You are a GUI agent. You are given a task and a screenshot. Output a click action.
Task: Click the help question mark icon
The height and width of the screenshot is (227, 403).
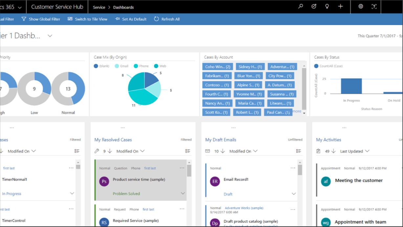[374, 7]
